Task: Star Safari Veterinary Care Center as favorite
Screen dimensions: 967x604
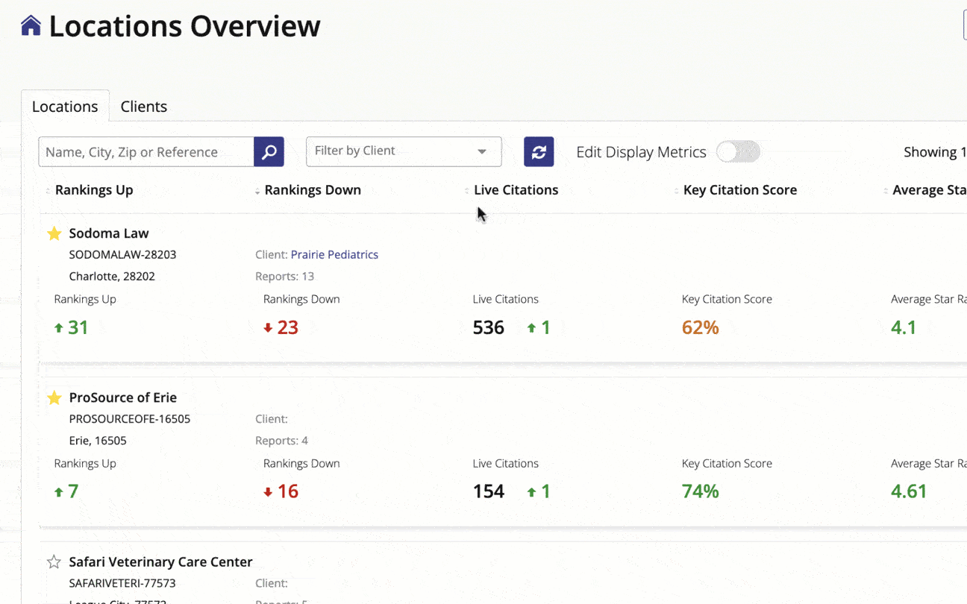Action: (x=54, y=562)
